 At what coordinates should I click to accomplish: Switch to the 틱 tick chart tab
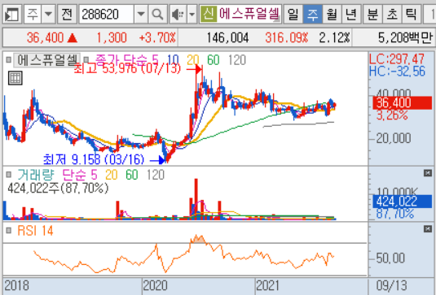[412, 14]
